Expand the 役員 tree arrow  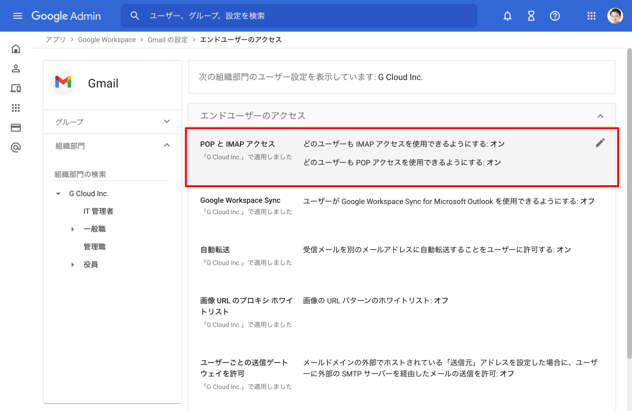(x=73, y=265)
